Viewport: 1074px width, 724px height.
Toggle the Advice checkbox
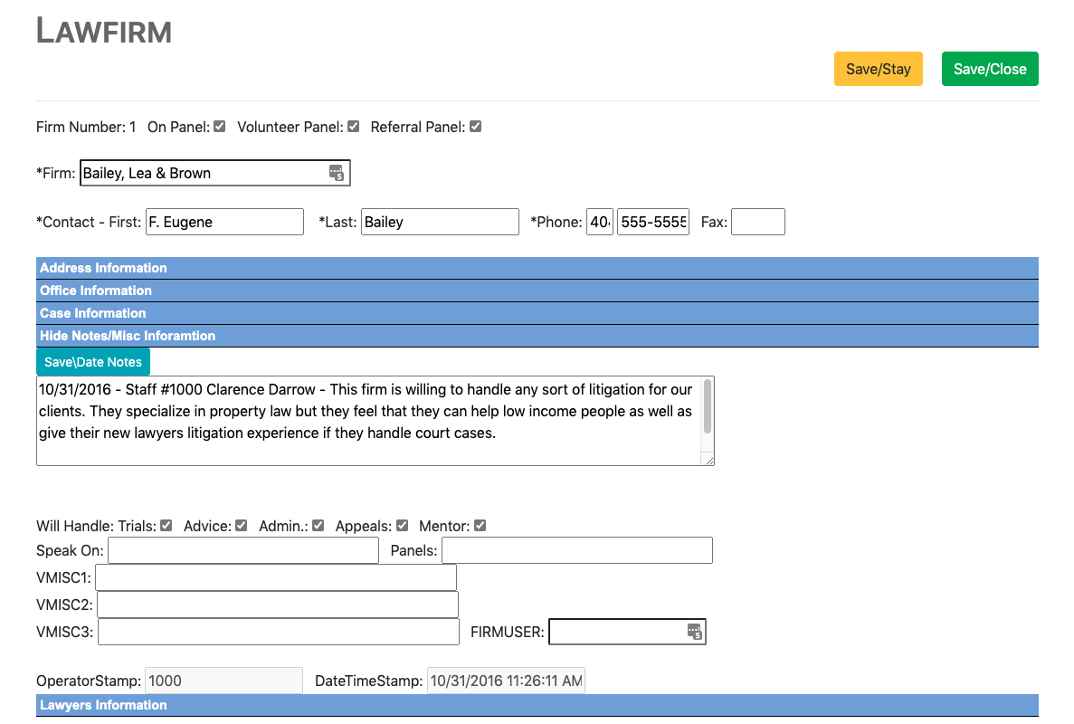click(x=242, y=526)
